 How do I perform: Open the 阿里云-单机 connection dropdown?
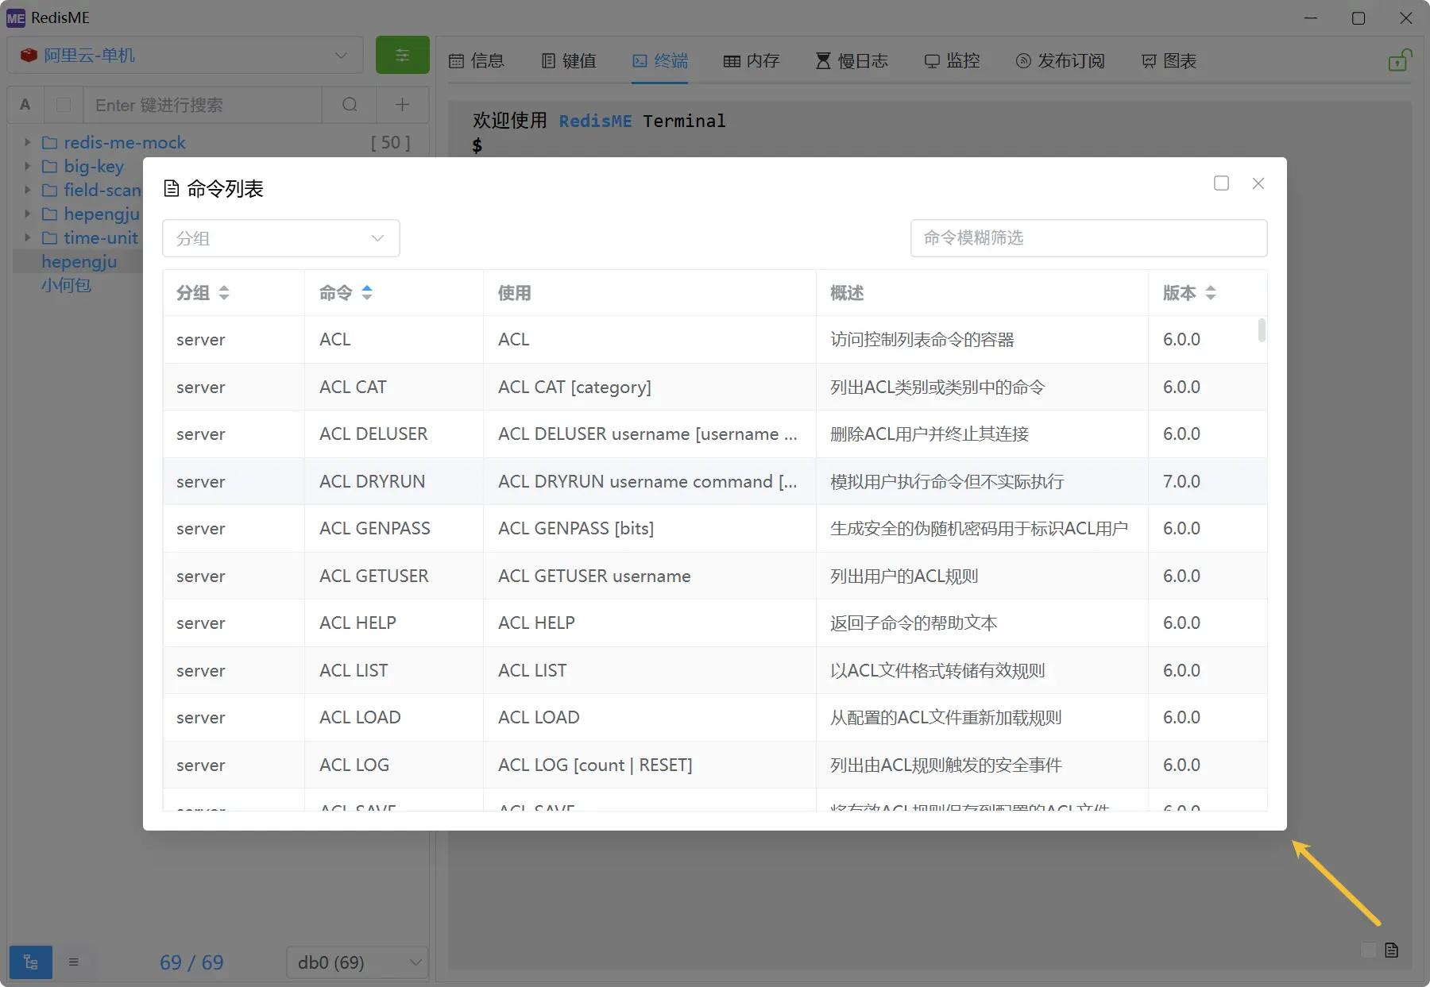pos(185,55)
